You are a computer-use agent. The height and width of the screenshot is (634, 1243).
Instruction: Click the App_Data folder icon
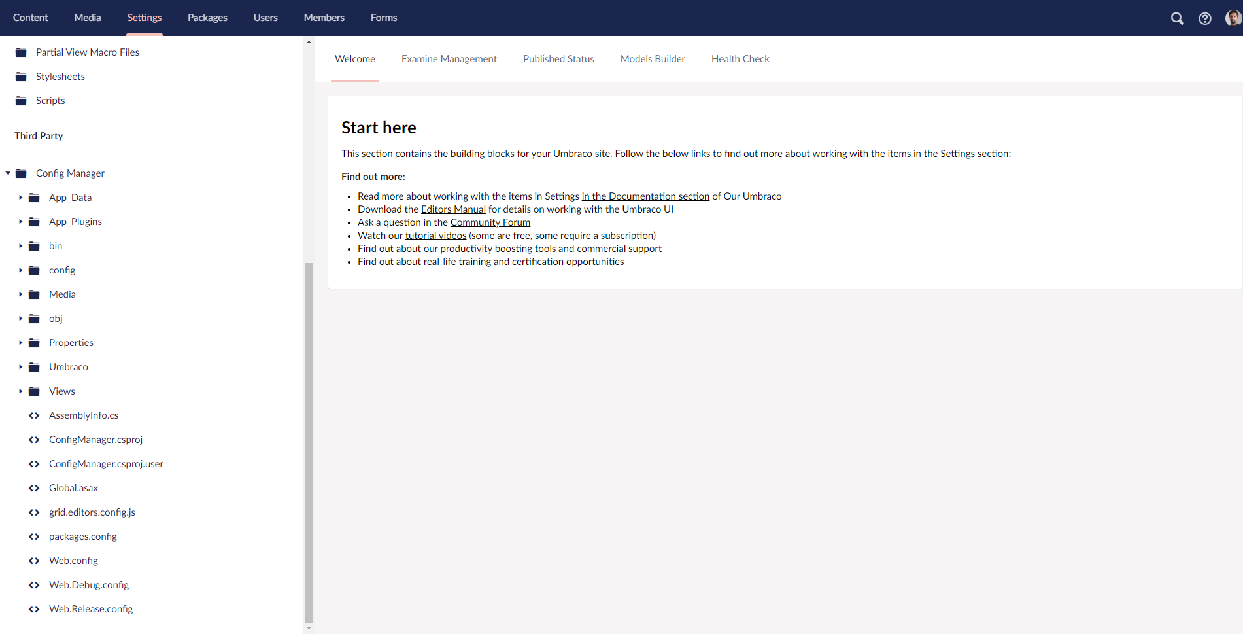point(34,198)
